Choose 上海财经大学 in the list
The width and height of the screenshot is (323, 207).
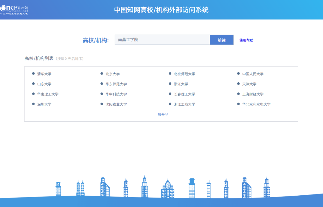click(253, 94)
